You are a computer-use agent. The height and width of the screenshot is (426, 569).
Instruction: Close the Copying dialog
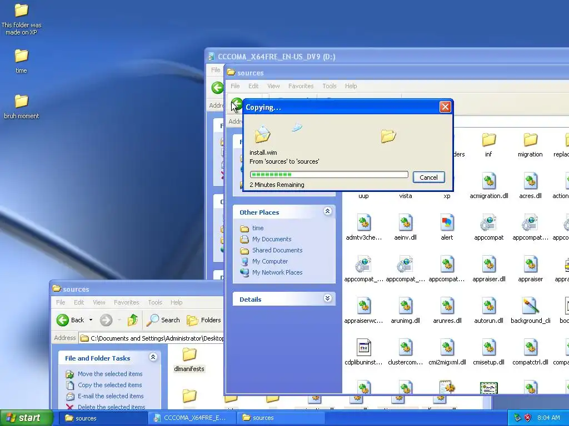[x=445, y=107]
